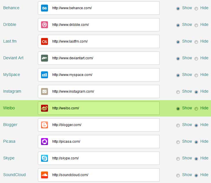The width and height of the screenshot is (211, 183).
Task: Select the Show radio button for Last.fm
Action: [178, 42]
